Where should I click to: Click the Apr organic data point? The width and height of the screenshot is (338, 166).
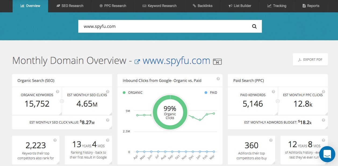(x=137, y=115)
